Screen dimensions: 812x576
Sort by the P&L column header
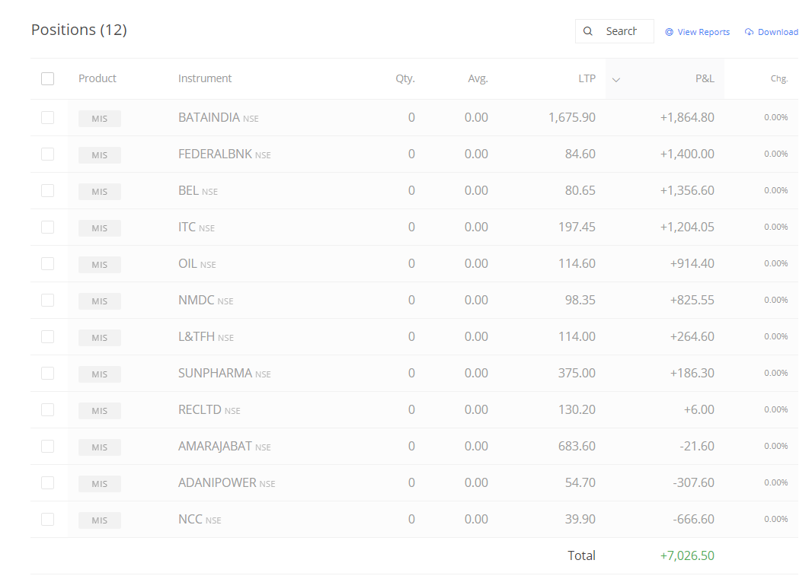[x=705, y=78]
